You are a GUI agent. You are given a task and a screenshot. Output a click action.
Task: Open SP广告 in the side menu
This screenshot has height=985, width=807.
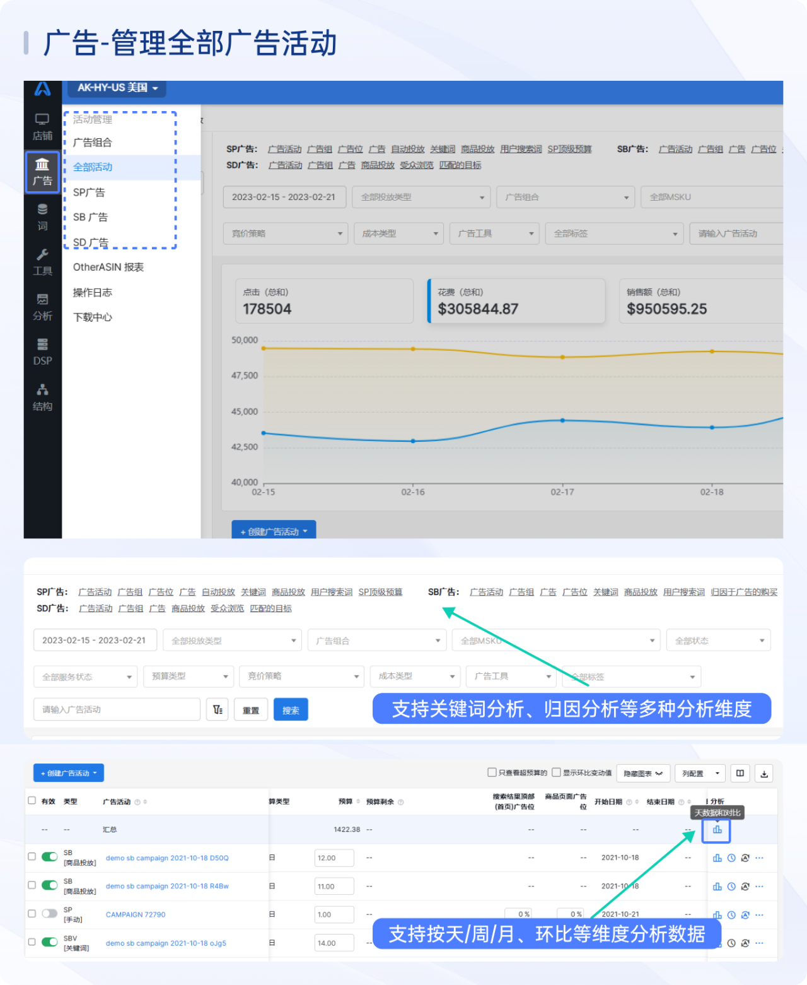coord(89,192)
